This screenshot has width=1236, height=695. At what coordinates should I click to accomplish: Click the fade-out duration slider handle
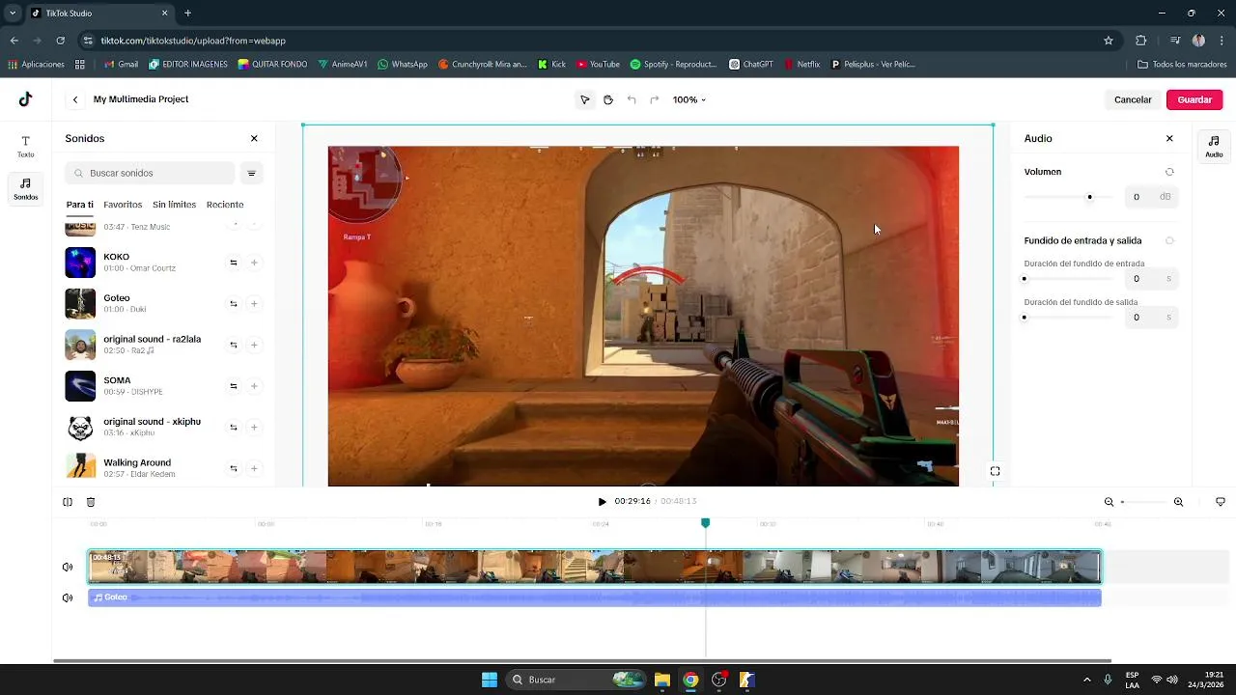pyautogui.click(x=1025, y=318)
